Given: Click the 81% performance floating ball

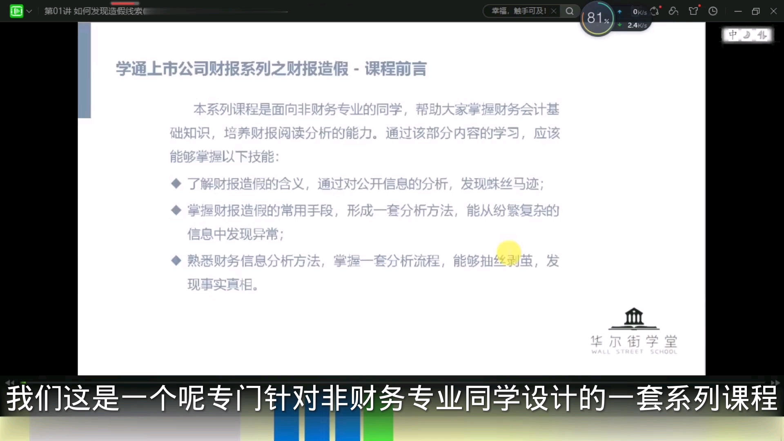Looking at the screenshot, I should [x=597, y=18].
